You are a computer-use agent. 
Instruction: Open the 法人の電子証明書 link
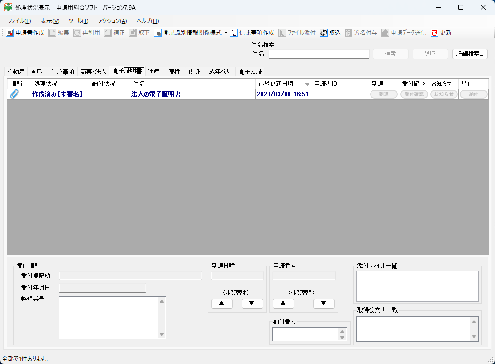[x=156, y=94]
